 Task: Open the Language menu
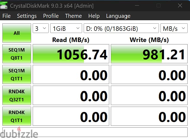pyautogui.click(x=118, y=16)
